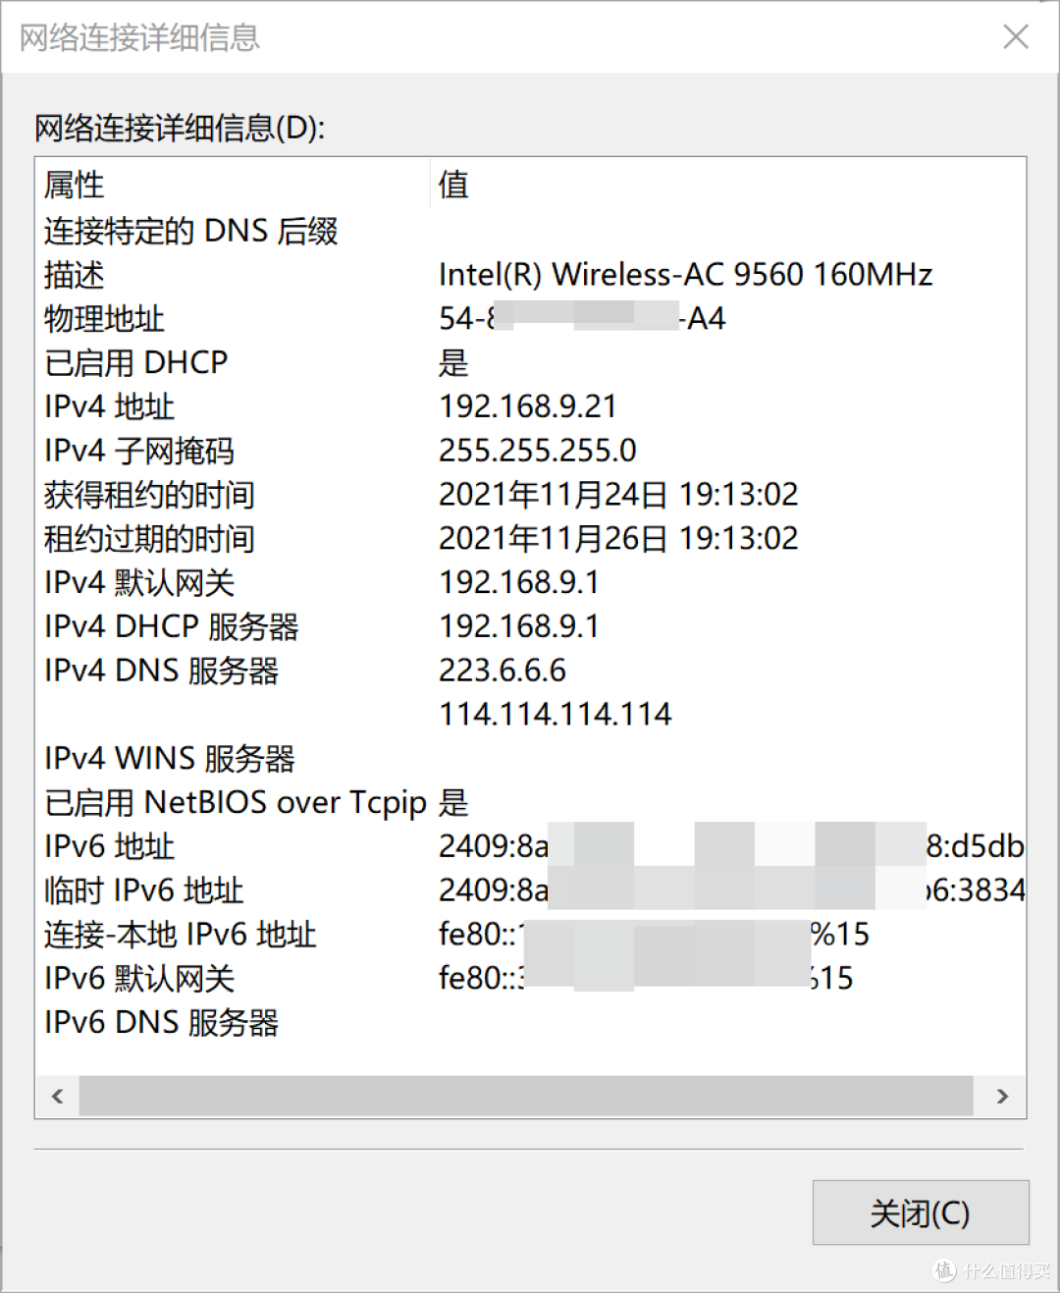Click the left scroll arrow icon

pyautogui.click(x=57, y=1096)
